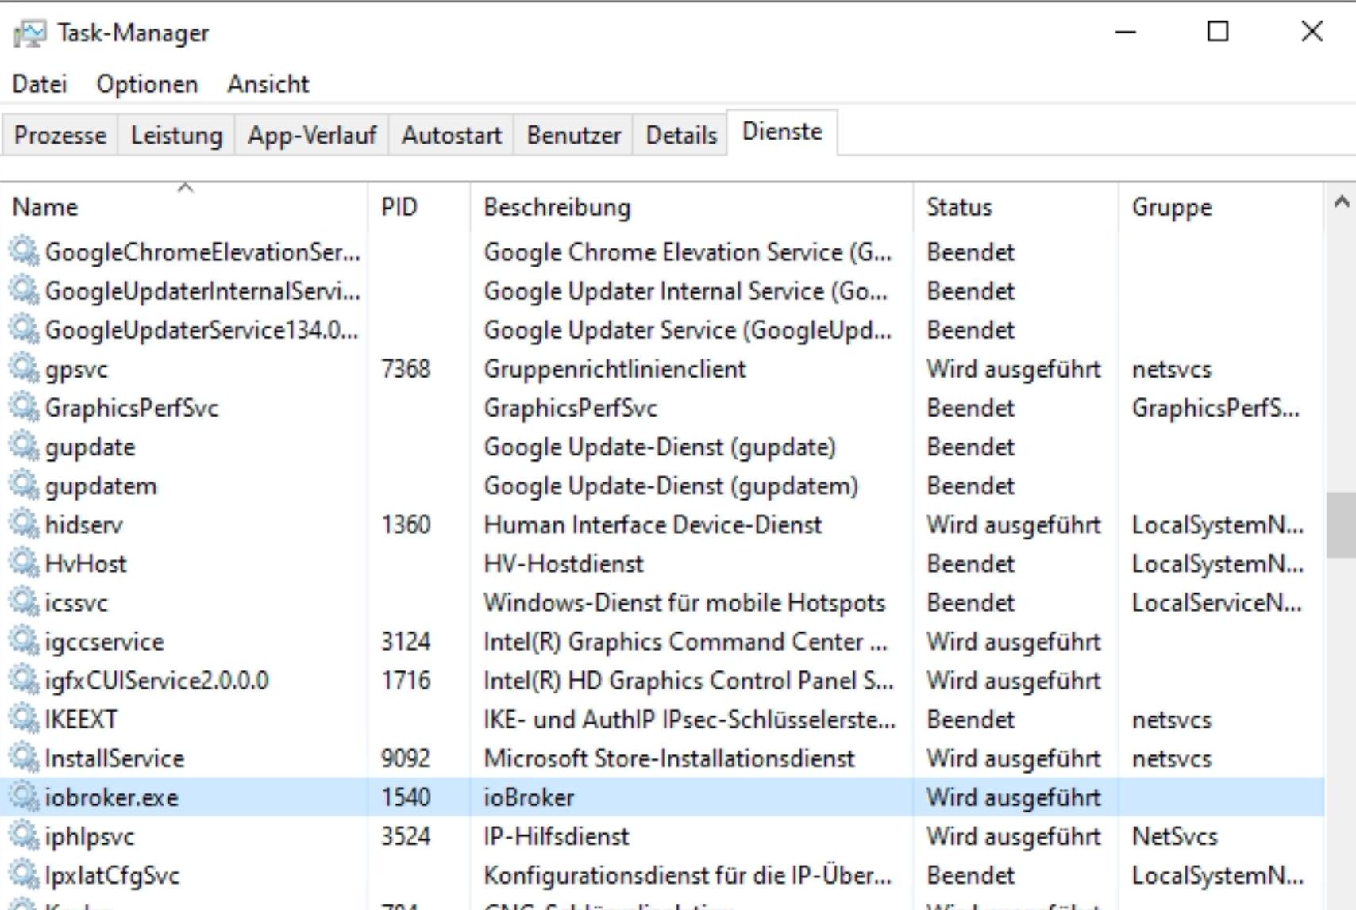Click the InstallService gear icon
The width and height of the screenshot is (1356, 910).
tap(24, 757)
